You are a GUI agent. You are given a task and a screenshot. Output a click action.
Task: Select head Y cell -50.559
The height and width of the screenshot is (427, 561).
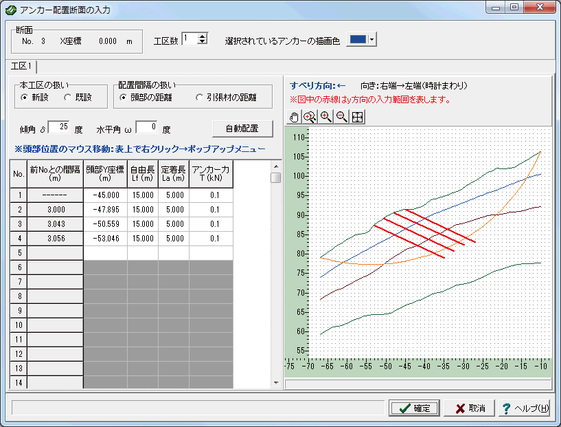tap(106, 224)
